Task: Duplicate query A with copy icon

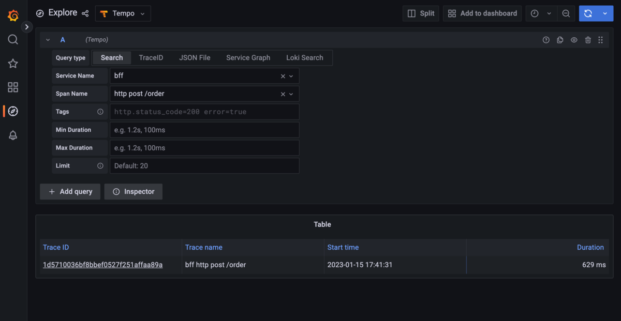Action: click(560, 40)
